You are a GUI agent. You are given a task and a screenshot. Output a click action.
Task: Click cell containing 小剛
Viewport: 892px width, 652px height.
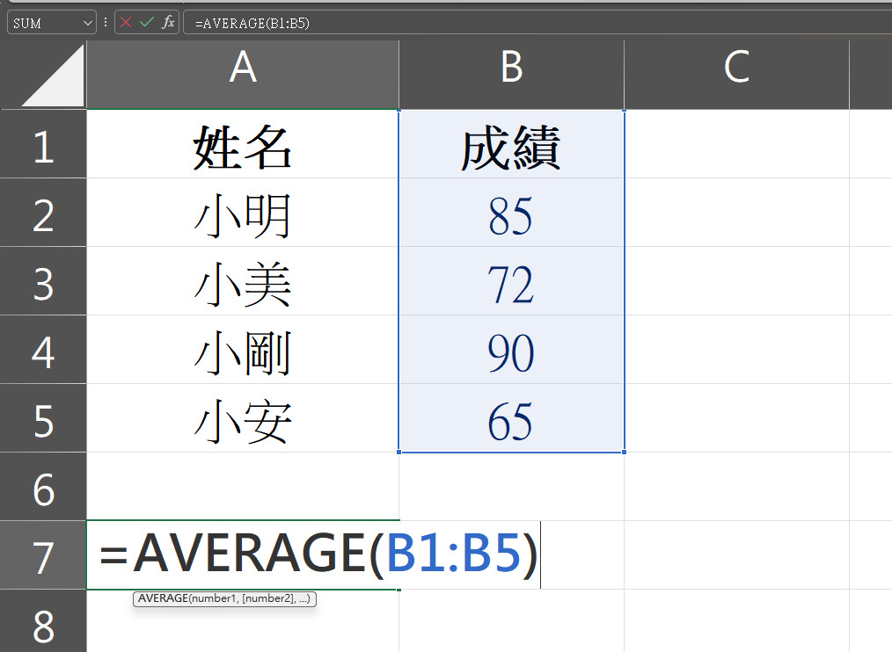point(243,350)
